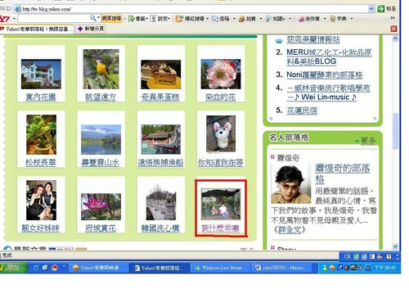Click the CH language bar indicator
Viewport: 409px width, 307px height.
click(x=347, y=256)
